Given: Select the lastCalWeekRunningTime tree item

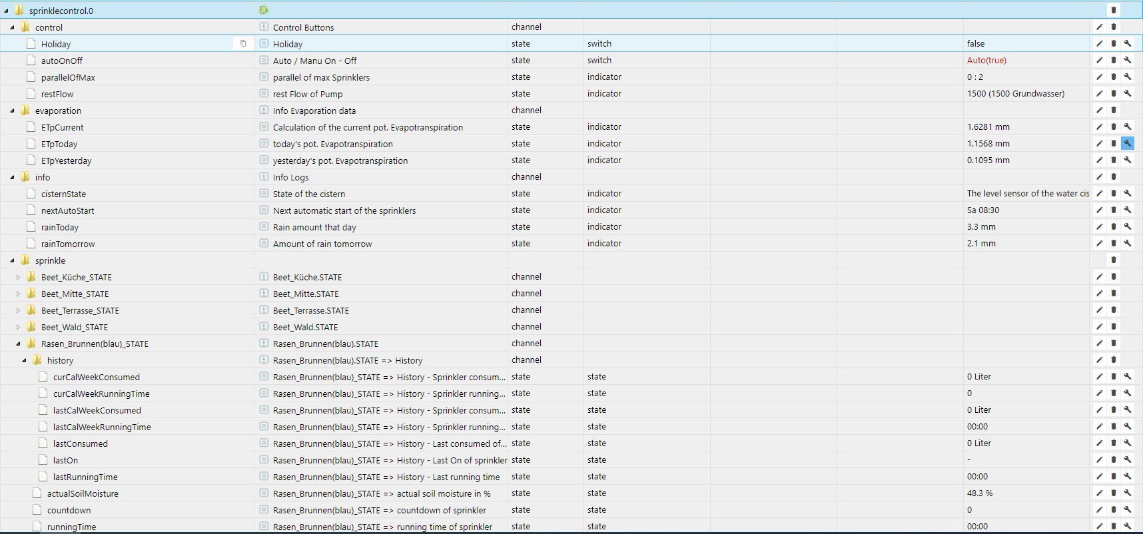Looking at the screenshot, I should pos(102,427).
